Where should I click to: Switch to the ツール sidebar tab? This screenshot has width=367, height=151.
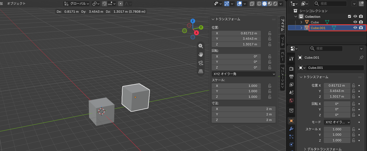[282, 41]
